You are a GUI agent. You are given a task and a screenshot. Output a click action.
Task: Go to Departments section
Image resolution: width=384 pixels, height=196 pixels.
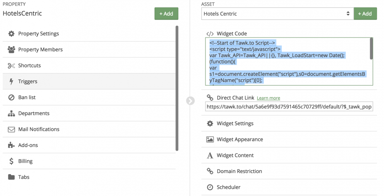click(89, 113)
